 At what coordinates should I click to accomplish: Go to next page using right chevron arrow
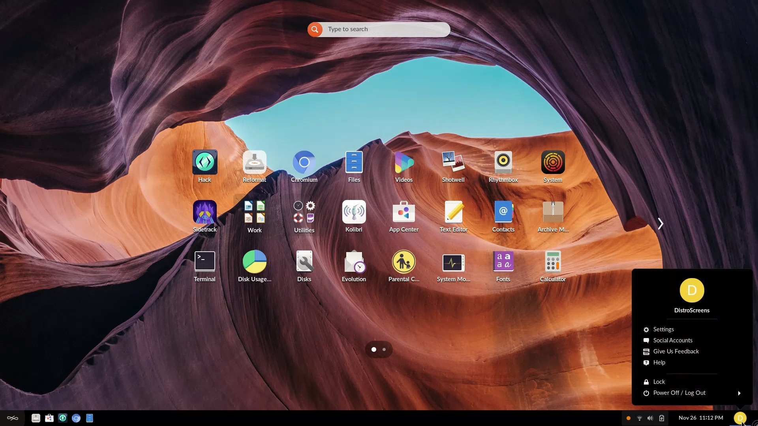point(660,224)
